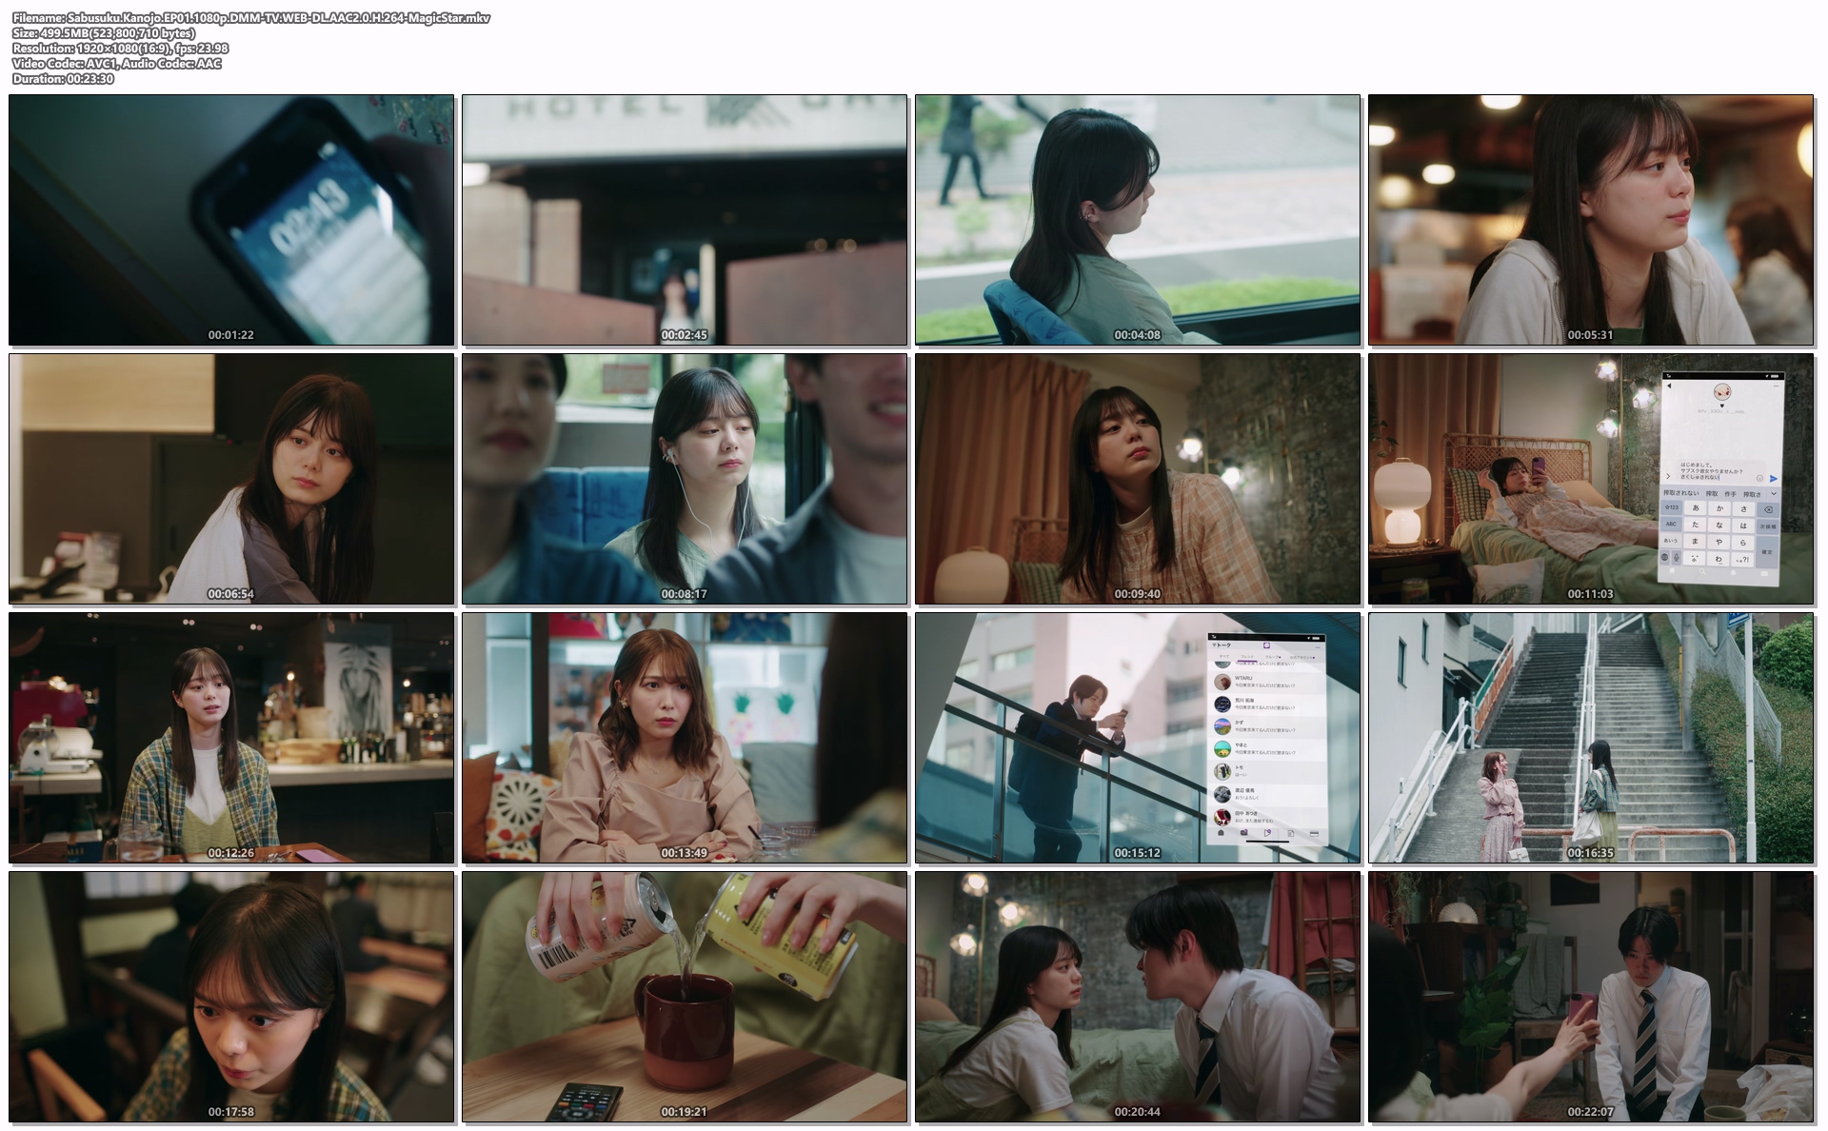Tap the emoji smiley in message field

(1759, 478)
